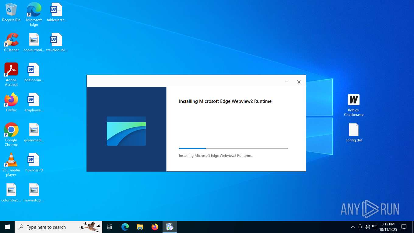Close the Webview2 installer window
Viewport: 414px width, 233px height.
(x=299, y=82)
